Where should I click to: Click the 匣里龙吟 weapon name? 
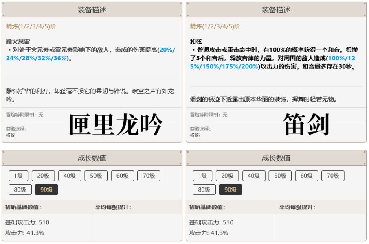click(116, 124)
